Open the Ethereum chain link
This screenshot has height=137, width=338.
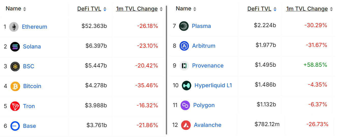pos(35,27)
